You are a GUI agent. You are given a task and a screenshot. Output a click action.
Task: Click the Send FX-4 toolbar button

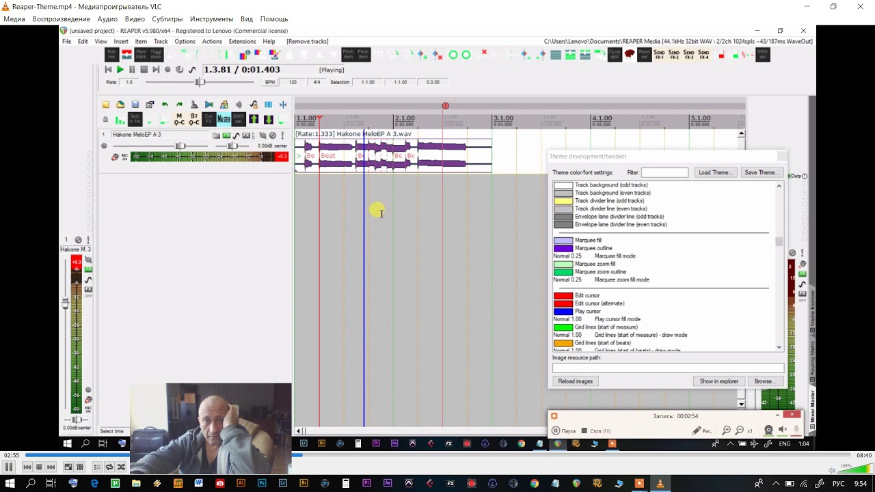tap(704, 55)
